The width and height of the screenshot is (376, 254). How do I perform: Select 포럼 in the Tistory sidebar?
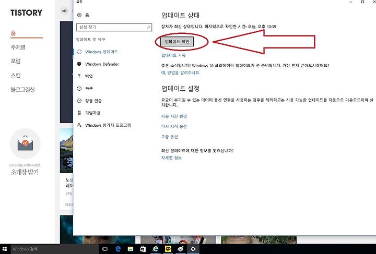16,61
